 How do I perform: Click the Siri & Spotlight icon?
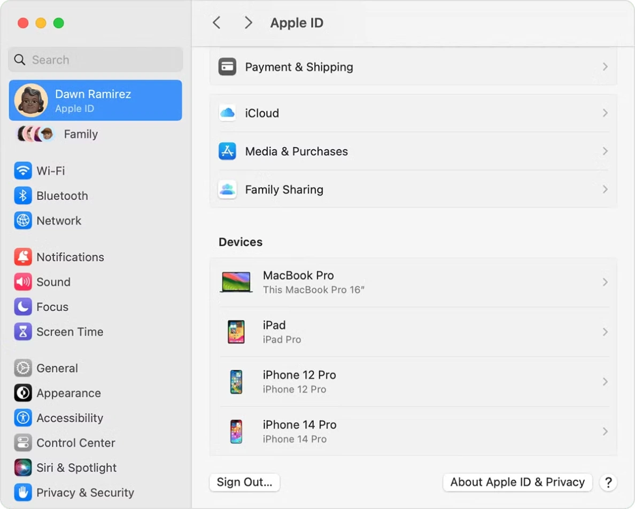pos(23,467)
